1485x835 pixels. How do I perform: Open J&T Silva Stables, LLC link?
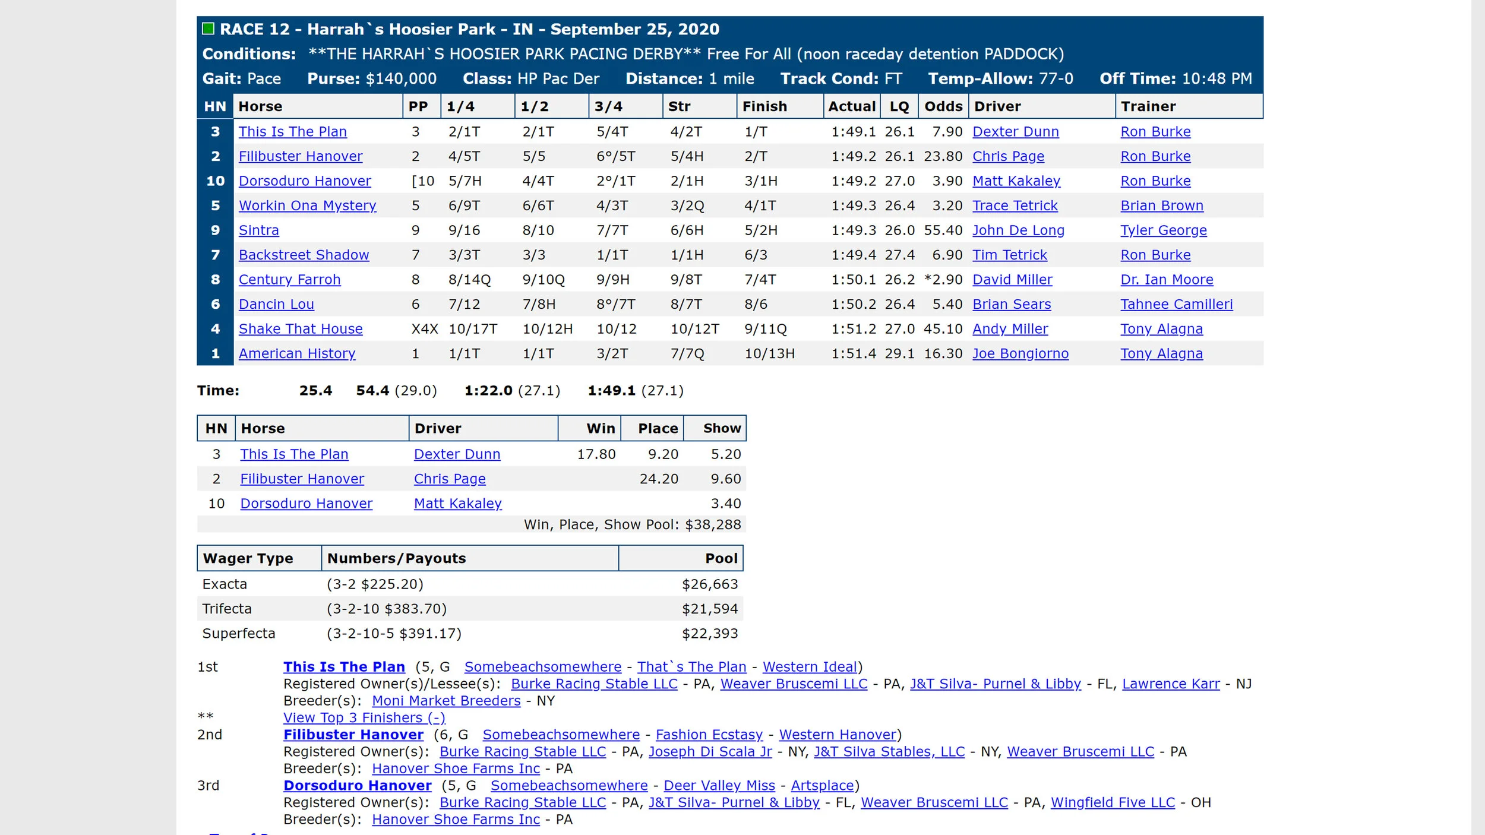tap(889, 751)
